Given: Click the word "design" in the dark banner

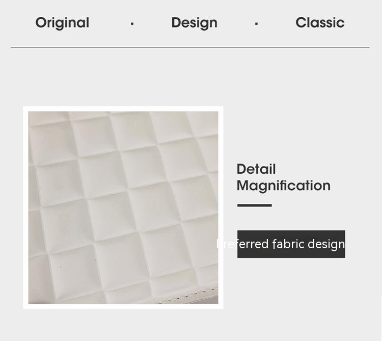Looking at the screenshot, I should pyautogui.click(x=326, y=245).
